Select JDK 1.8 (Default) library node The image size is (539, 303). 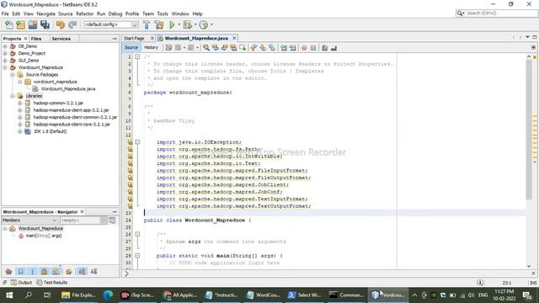click(x=50, y=131)
